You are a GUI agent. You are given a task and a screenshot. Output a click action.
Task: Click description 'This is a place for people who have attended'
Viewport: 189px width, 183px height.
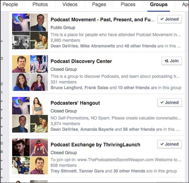pyautogui.click(x=116, y=35)
